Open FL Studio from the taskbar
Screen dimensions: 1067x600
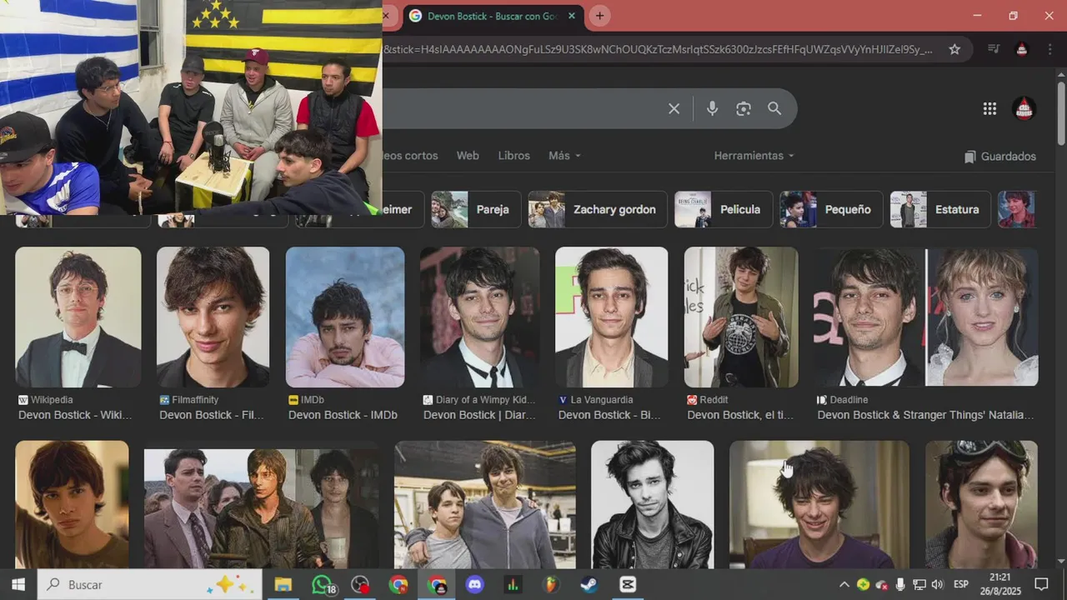551,584
